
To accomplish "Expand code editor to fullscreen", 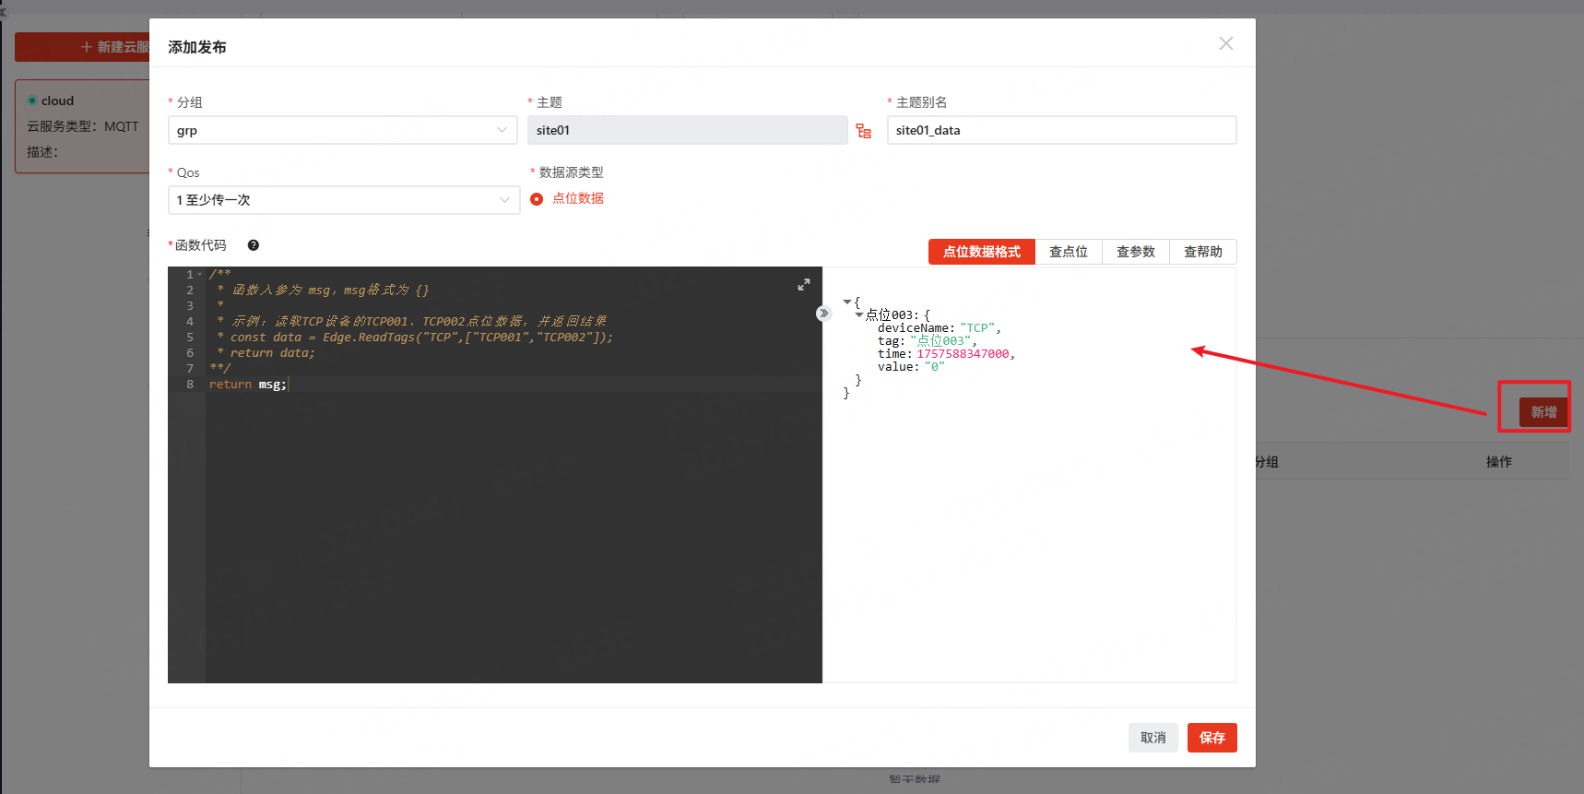I will (x=803, y=285).
